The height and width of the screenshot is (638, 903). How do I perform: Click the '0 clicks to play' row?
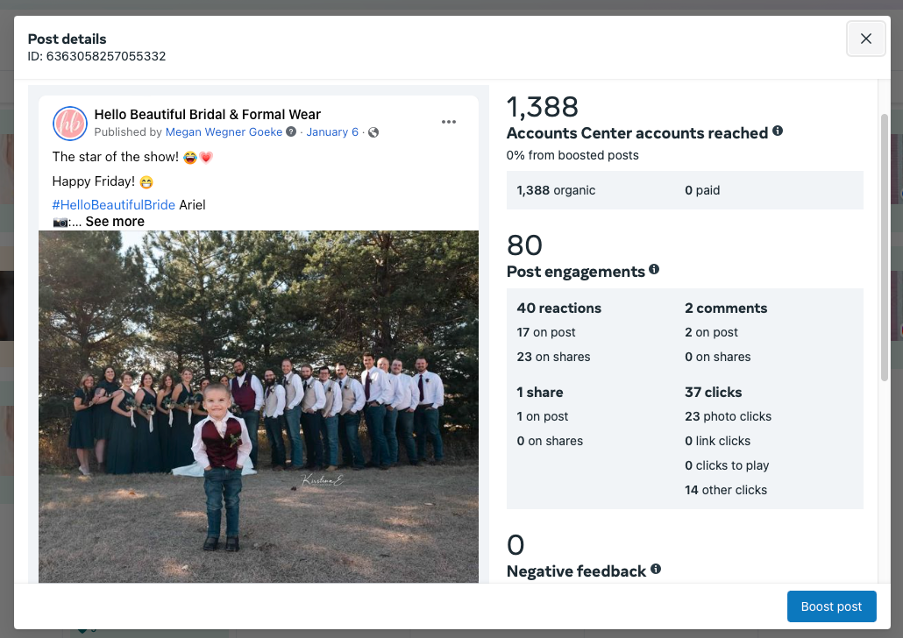tap(727, 465)
